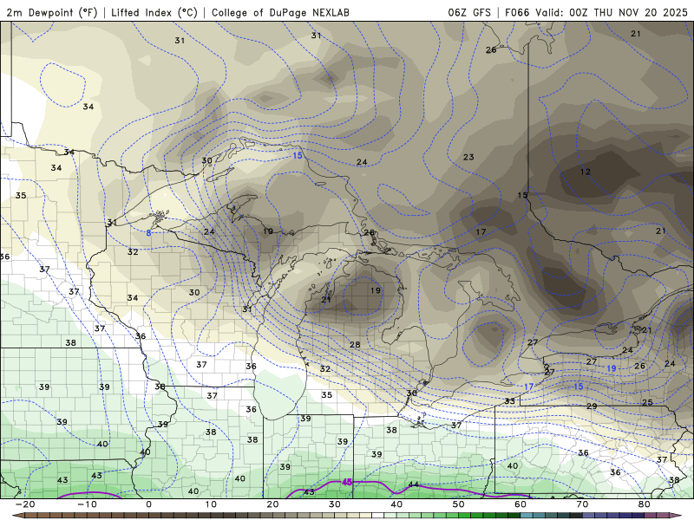
Task: Click the "70" color bar tick label
Action: tap(582, 504)
